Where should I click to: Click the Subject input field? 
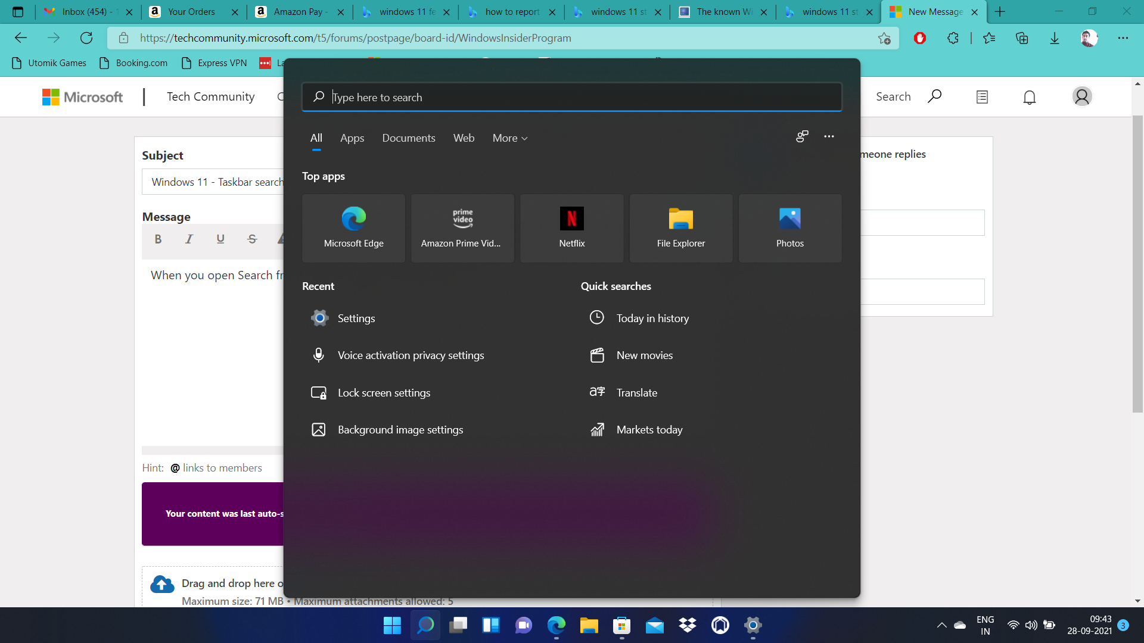click(213, 182)
